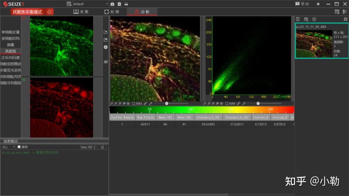This screenshot has height=196, width=349.
Task: Click the 共聚焦采集模式 button
Action: (27, 12)
